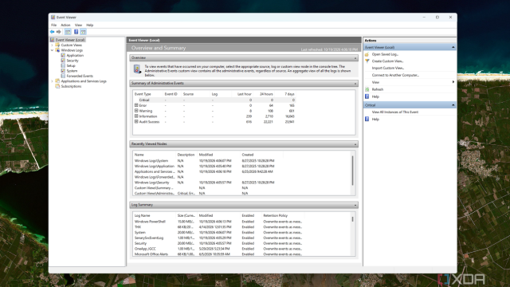Screen dimensions: 510x287
Task: Click the Retention Policy column header
Action: [275, 215]
